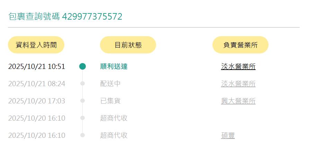The image size is (309, 152).
Task: Click the 2025/10/21 08:24 timestamp
Action: click(x=36, y=84)
